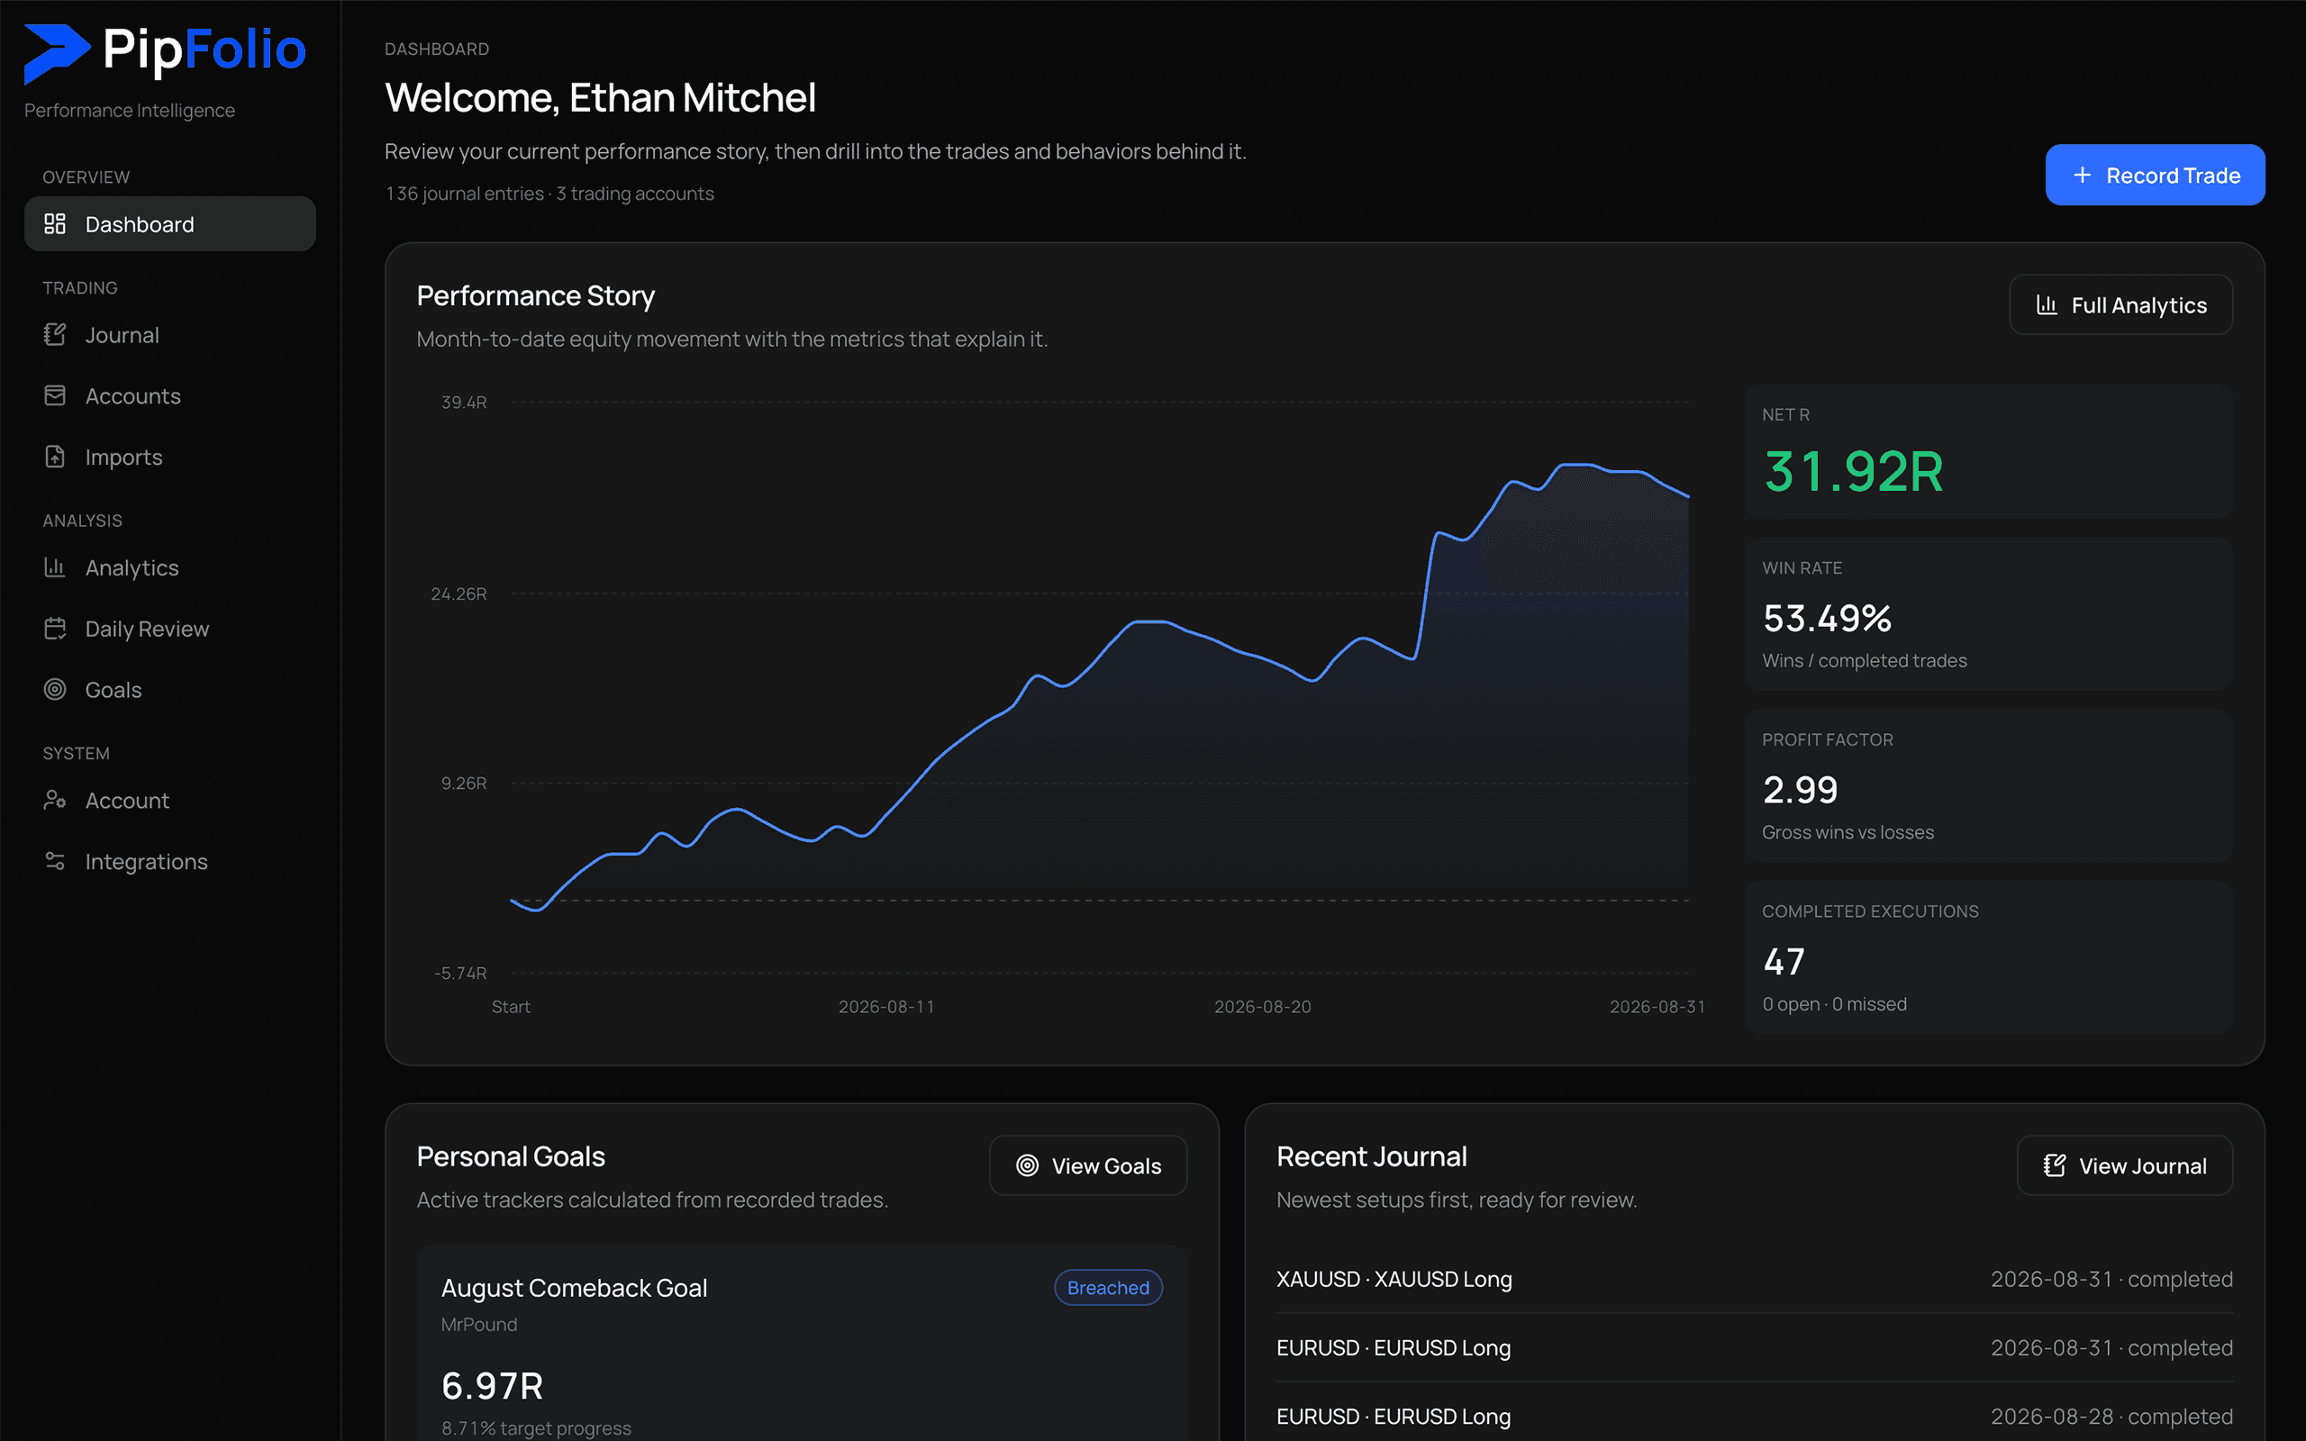
Task: Click the 136 journal entries summary text
Action: click(549, 194)
